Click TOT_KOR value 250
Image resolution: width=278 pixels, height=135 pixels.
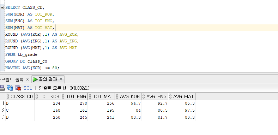click(x=48, y=117)
